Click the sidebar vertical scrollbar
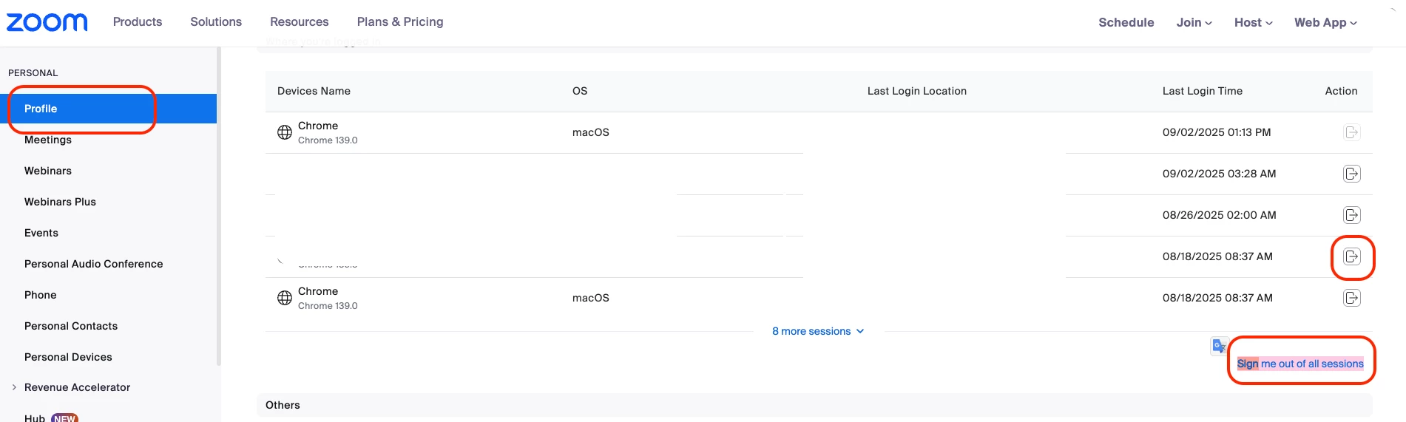 218,206
